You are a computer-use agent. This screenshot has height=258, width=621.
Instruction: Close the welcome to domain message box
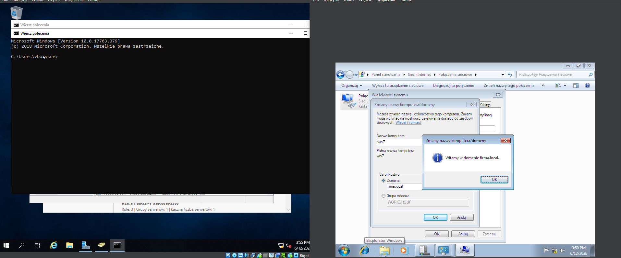[x=505, y=140]
